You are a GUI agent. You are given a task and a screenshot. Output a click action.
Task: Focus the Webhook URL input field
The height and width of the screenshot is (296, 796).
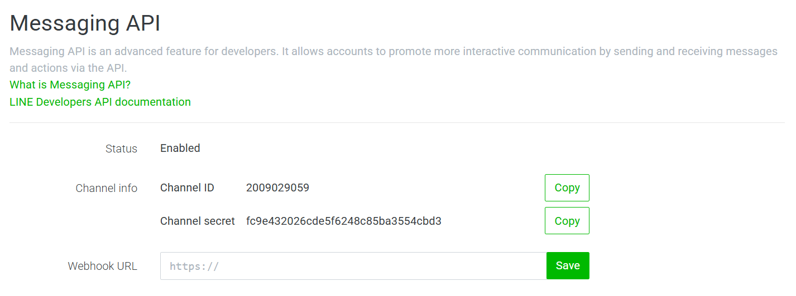pos(353,266)
